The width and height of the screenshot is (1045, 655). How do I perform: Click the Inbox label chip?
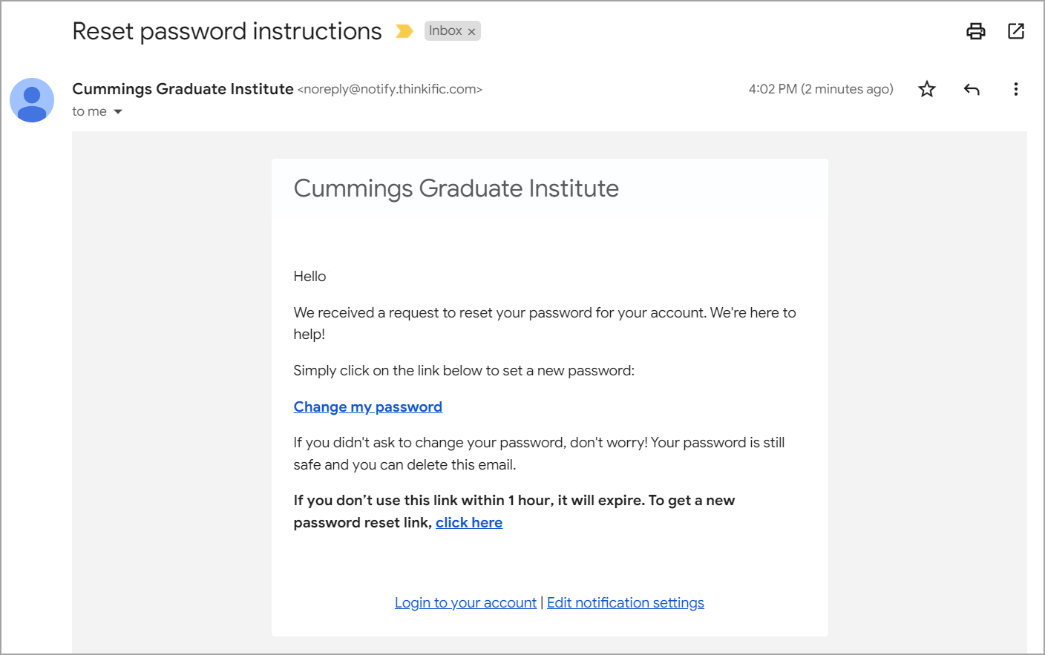445,30
